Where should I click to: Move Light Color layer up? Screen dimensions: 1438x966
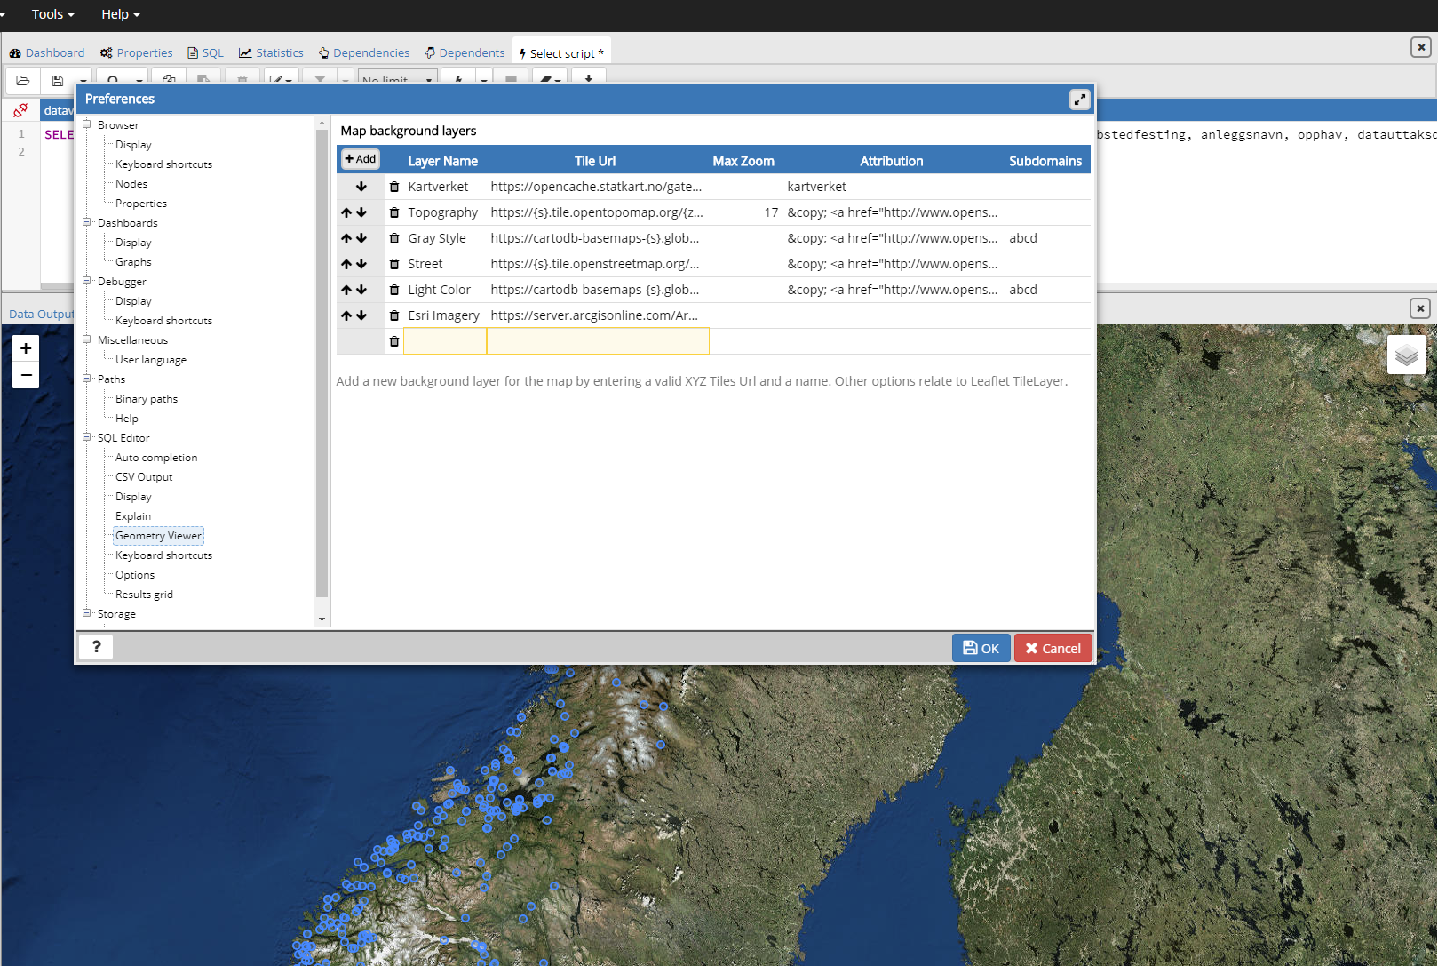point(346,290)
